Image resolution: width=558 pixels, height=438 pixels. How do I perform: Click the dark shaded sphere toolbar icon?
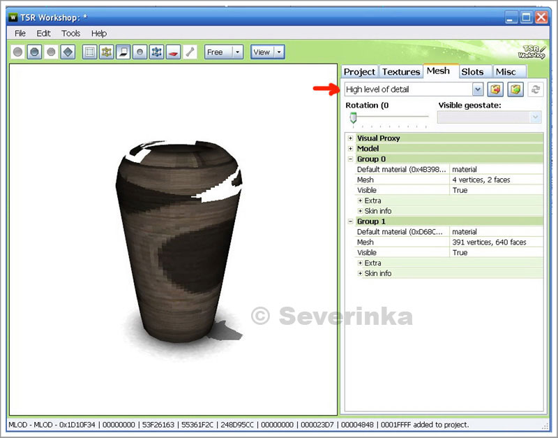click(34, 52)
